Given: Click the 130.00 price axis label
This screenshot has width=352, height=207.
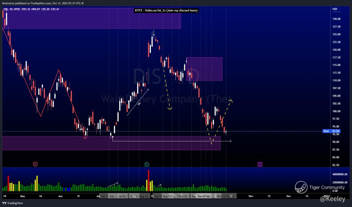Looking at the screenshot, I should (x=336, y=19).
